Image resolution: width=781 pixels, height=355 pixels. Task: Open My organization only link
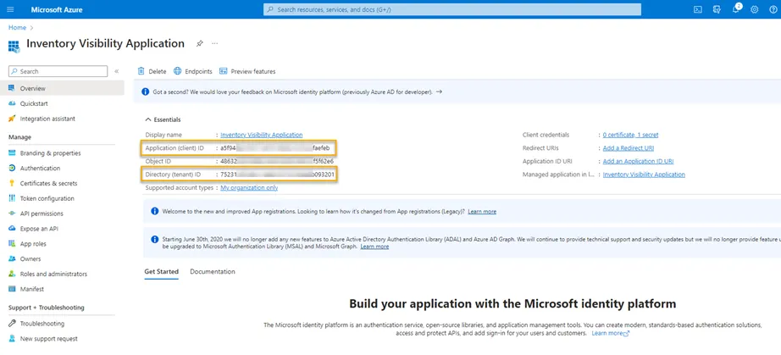(x=249, y=188)
